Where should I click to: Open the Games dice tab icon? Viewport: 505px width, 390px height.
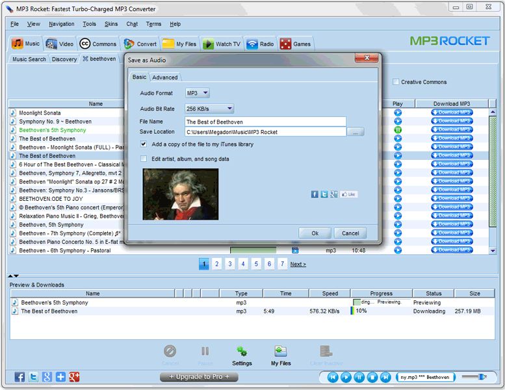coord(285,44)
